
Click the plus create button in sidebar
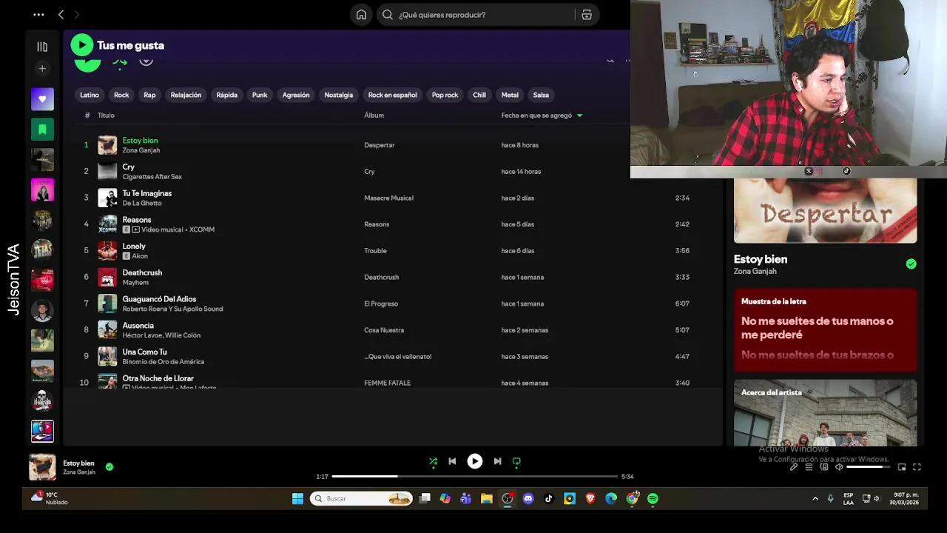(42, 69)
